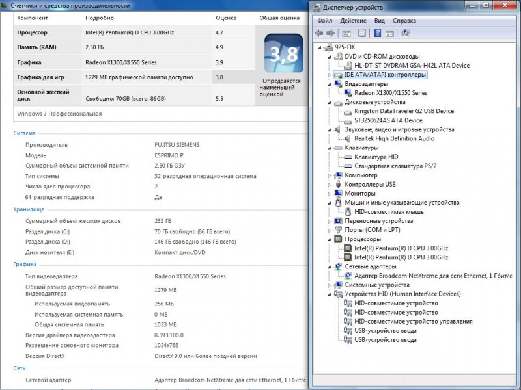The image size is (521, 390).
Task: Collapse the Процессоры node
Action: pyautogui.click(x=329, y=239)
